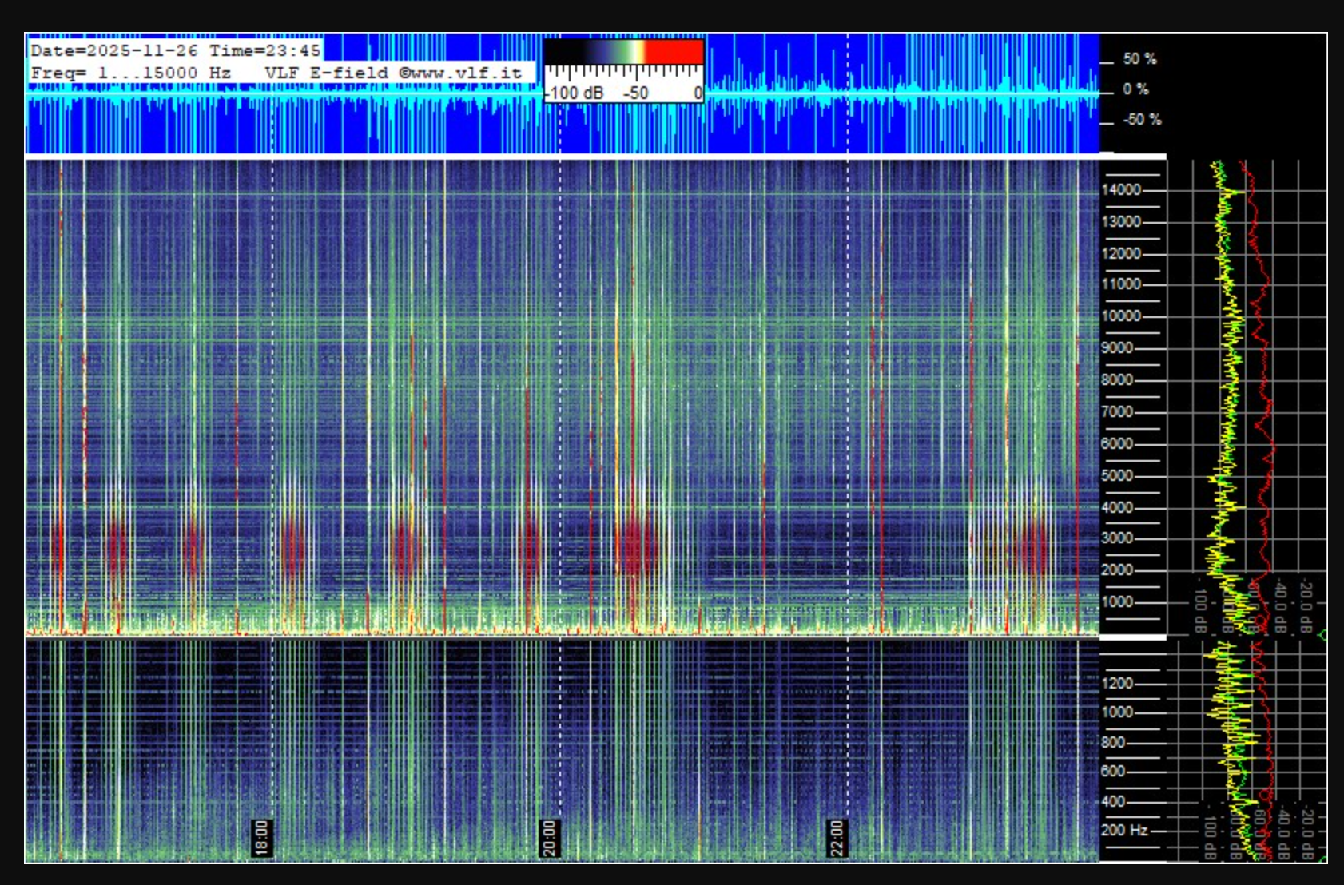Click the Freq= 1...15000 Hz label
1344x885 pixels.
130,73
